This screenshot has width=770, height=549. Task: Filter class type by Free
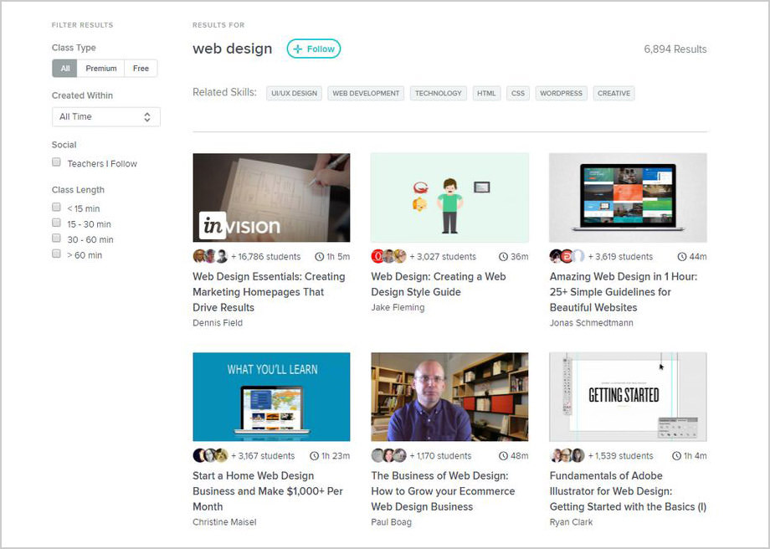click(141, 69)
